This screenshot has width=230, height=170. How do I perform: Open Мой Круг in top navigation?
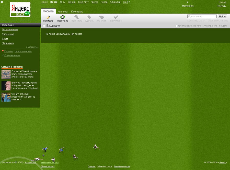tap(83, 2)
